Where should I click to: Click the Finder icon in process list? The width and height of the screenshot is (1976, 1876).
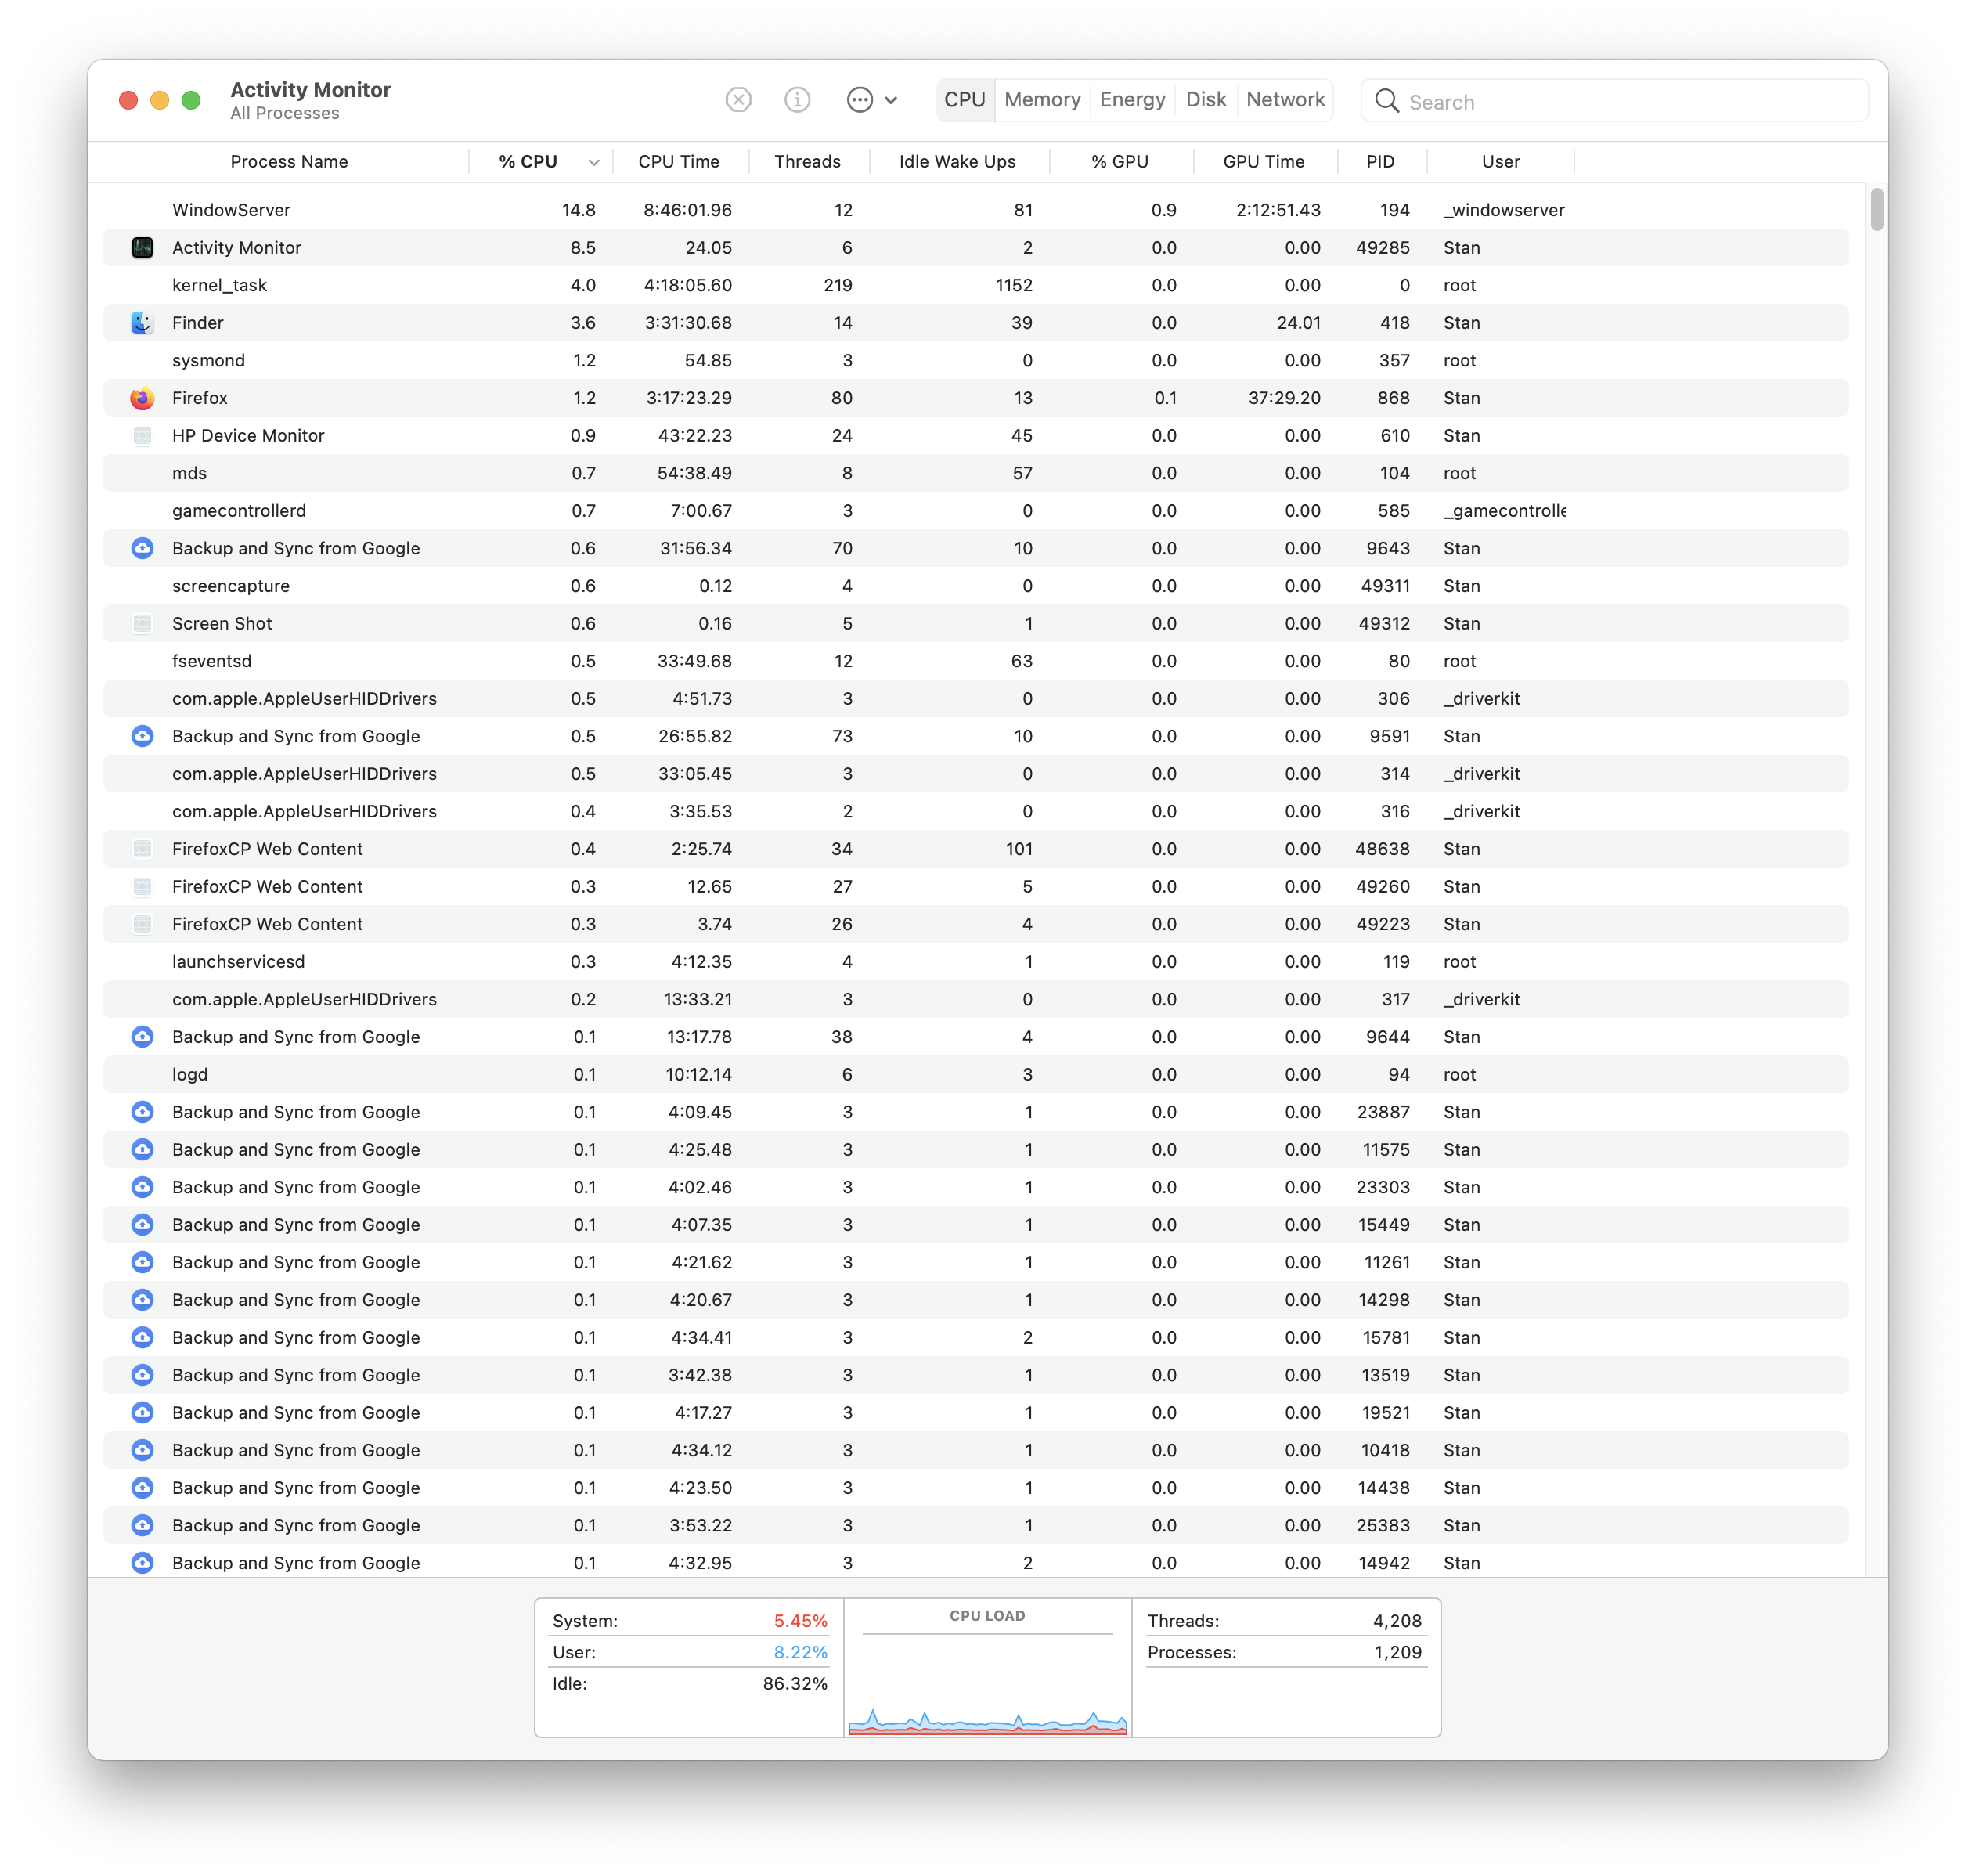click(x=142, y=323)
